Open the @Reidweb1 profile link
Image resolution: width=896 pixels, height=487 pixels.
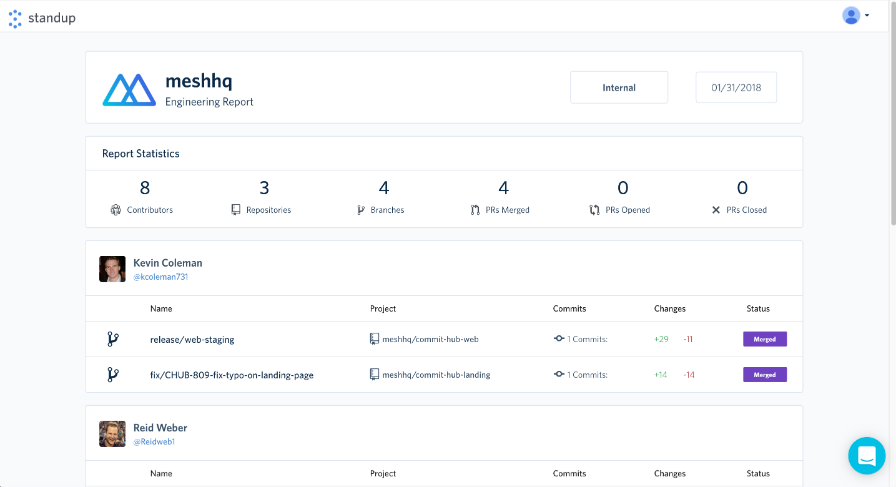[x=154, y=441]
